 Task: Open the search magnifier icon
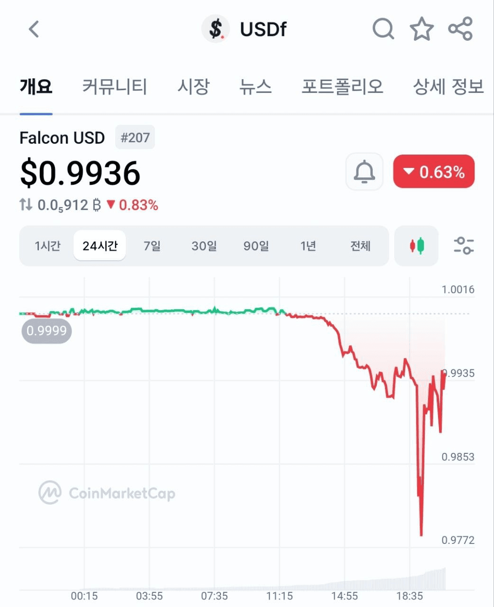pos(383,29)
